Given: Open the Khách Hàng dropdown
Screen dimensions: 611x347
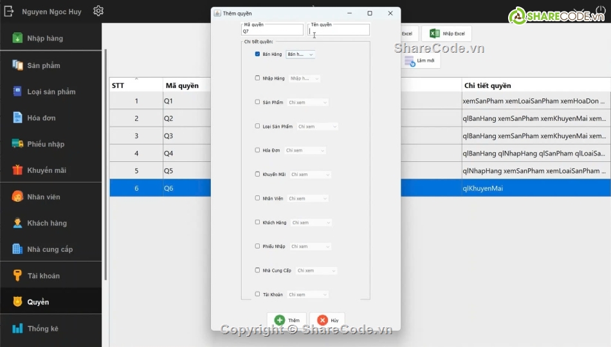Looking at the screenshot, I should pos(311,223).
